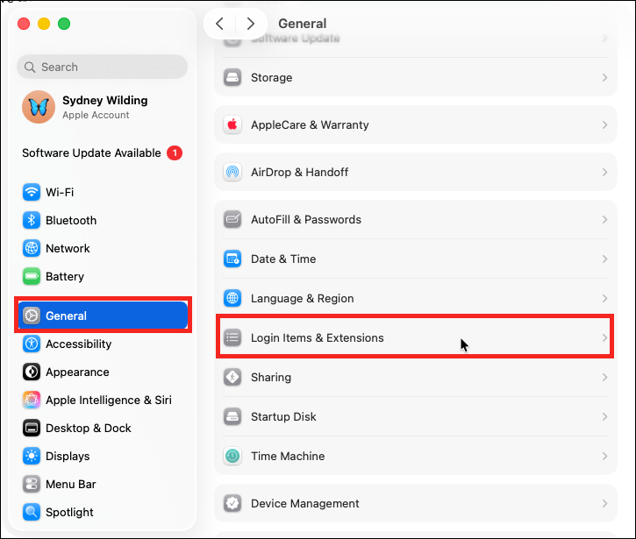Click the Apple Intelligence & Siri icon
The height and width of the screenshot is (539, 636).
click(x=32, y=400)
